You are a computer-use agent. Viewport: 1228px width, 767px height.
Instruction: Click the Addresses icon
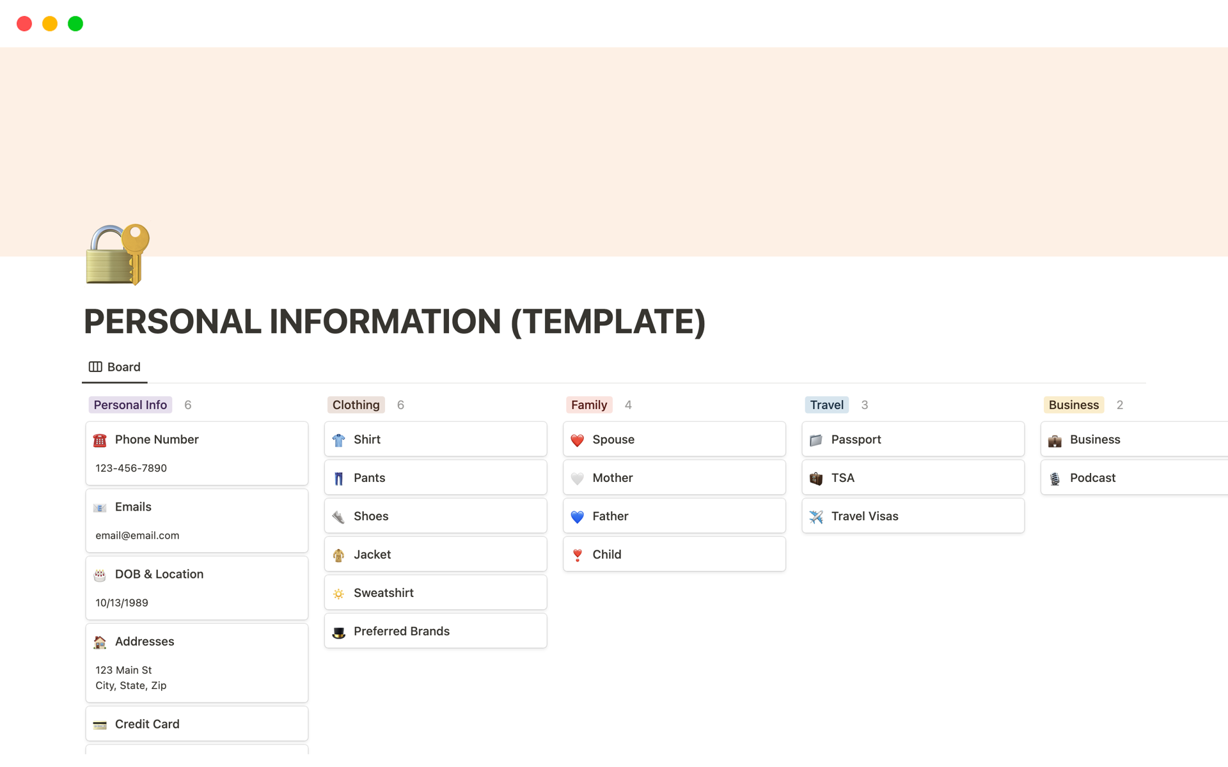101,640
